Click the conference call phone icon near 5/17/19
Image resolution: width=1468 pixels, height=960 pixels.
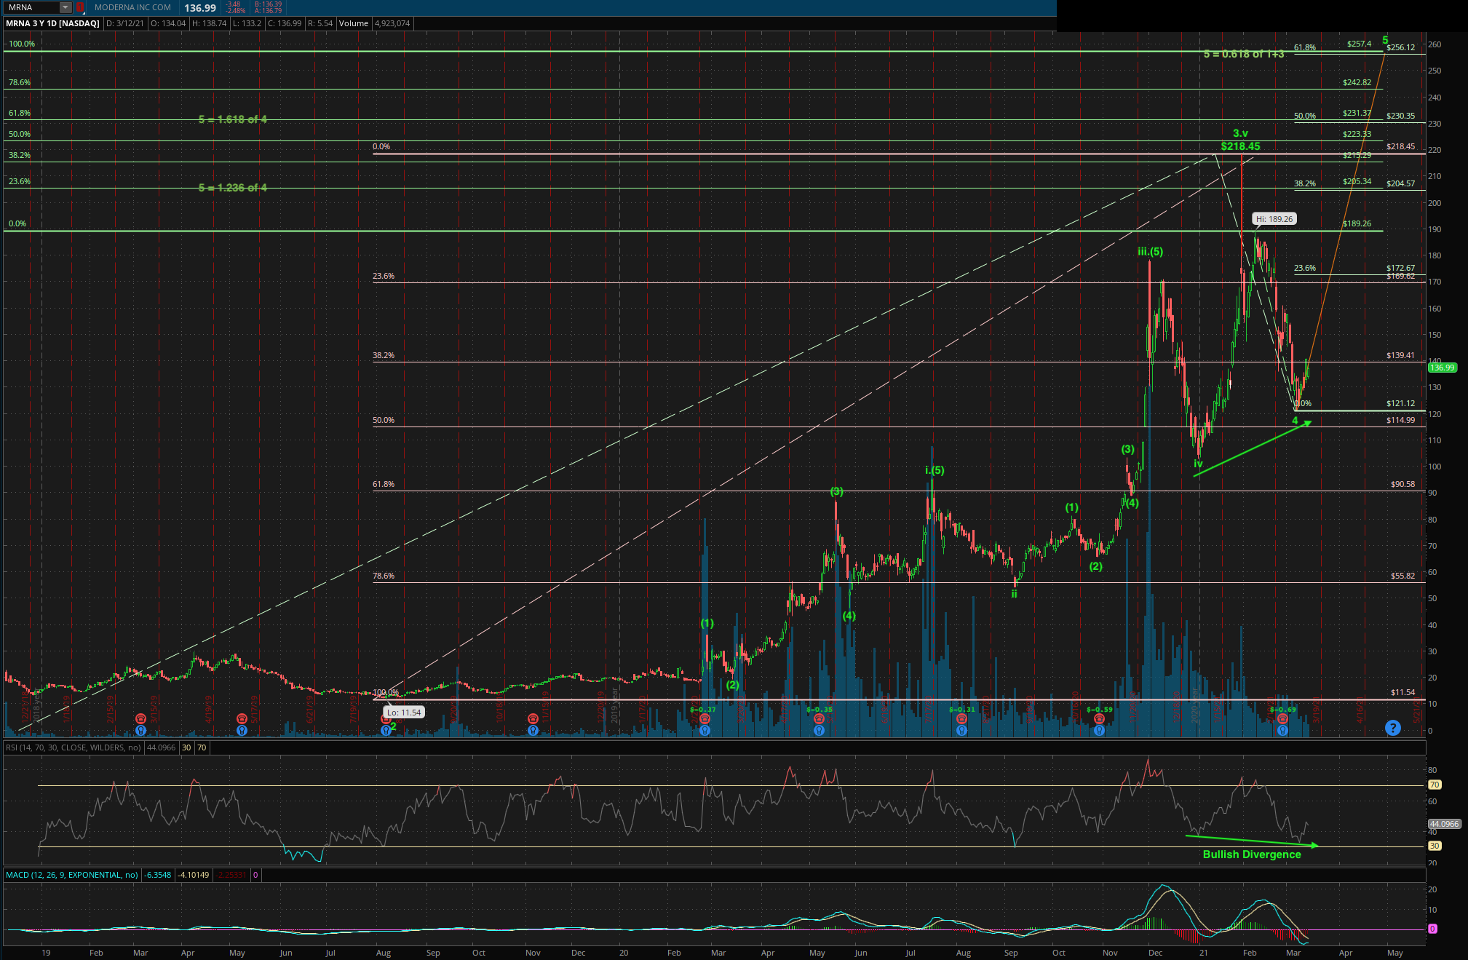(242, 718)
